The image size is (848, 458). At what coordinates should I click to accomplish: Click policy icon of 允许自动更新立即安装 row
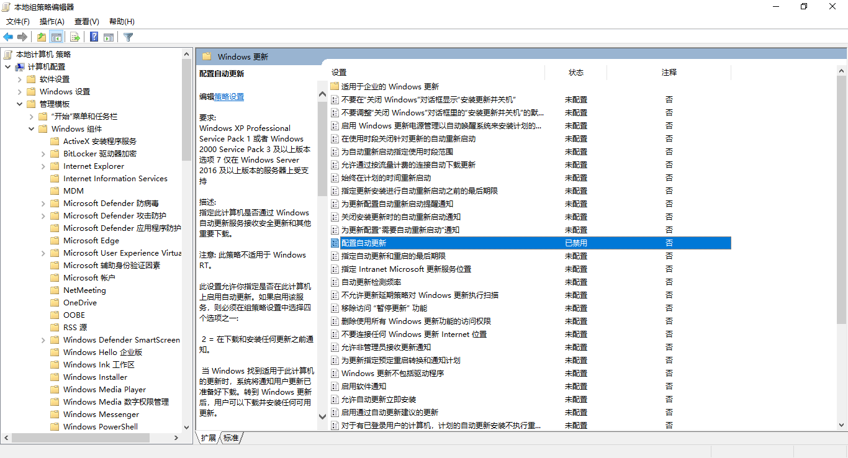click(x=335, y=399)
